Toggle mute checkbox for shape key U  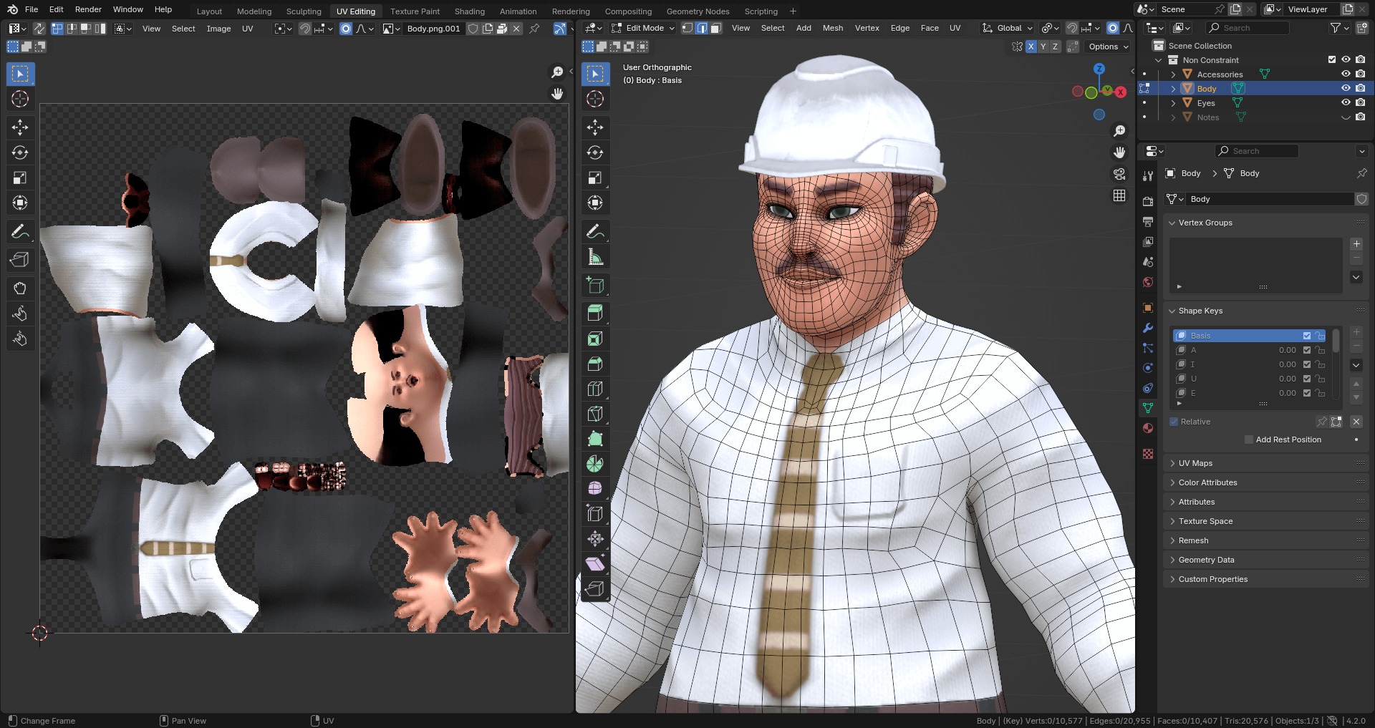[x=1307, y=379]
